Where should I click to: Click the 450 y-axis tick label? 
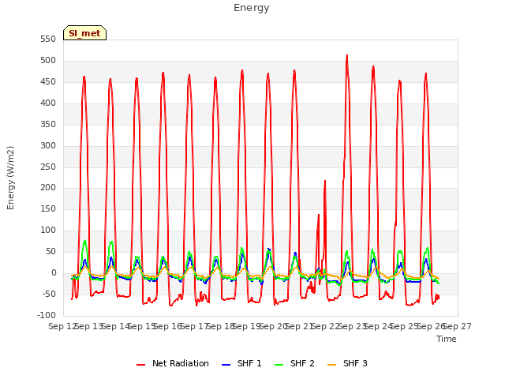coord(48,82)
